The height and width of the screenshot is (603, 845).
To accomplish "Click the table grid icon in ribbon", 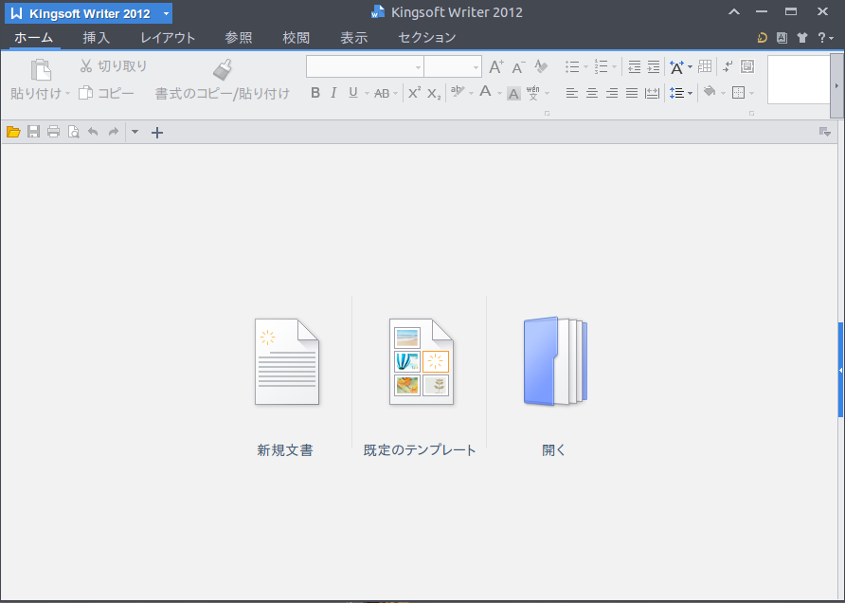I will 705,66.
